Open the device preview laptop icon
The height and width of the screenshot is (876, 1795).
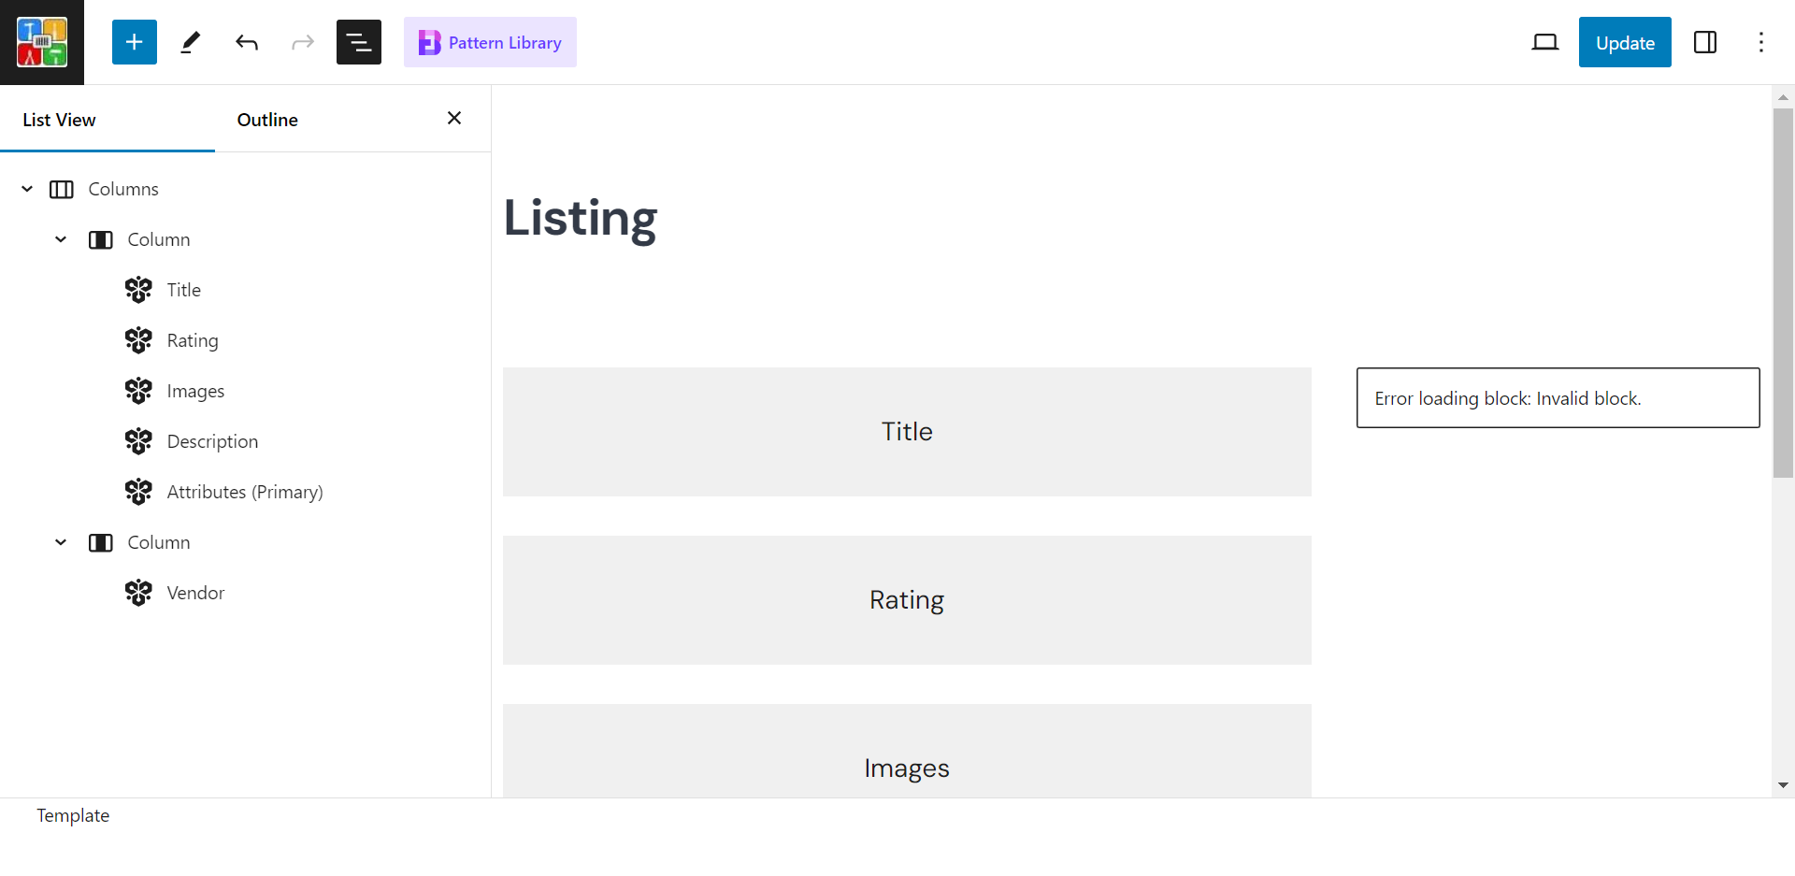pos(1545,42)
